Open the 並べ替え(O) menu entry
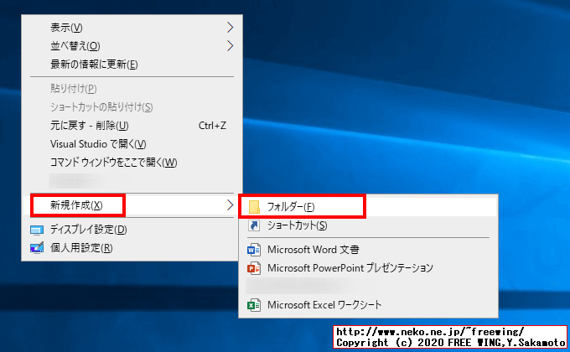The width and height of the screenshot is (570, 352). [132, 46]
